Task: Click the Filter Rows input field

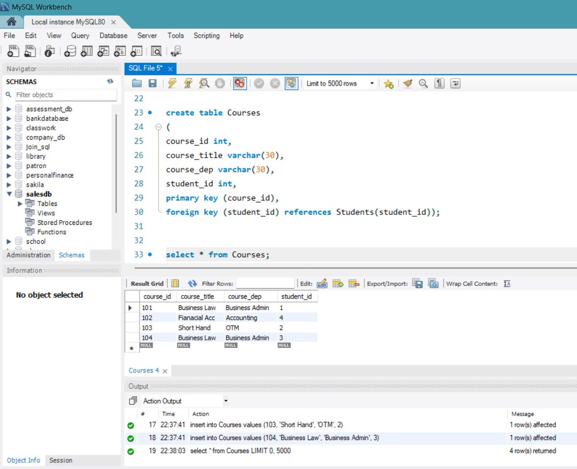Action: [265, 284]
